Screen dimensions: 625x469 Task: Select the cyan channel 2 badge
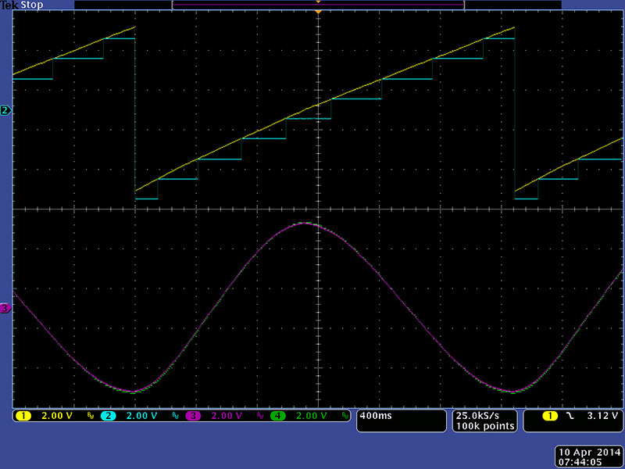[x=109, y=416]
